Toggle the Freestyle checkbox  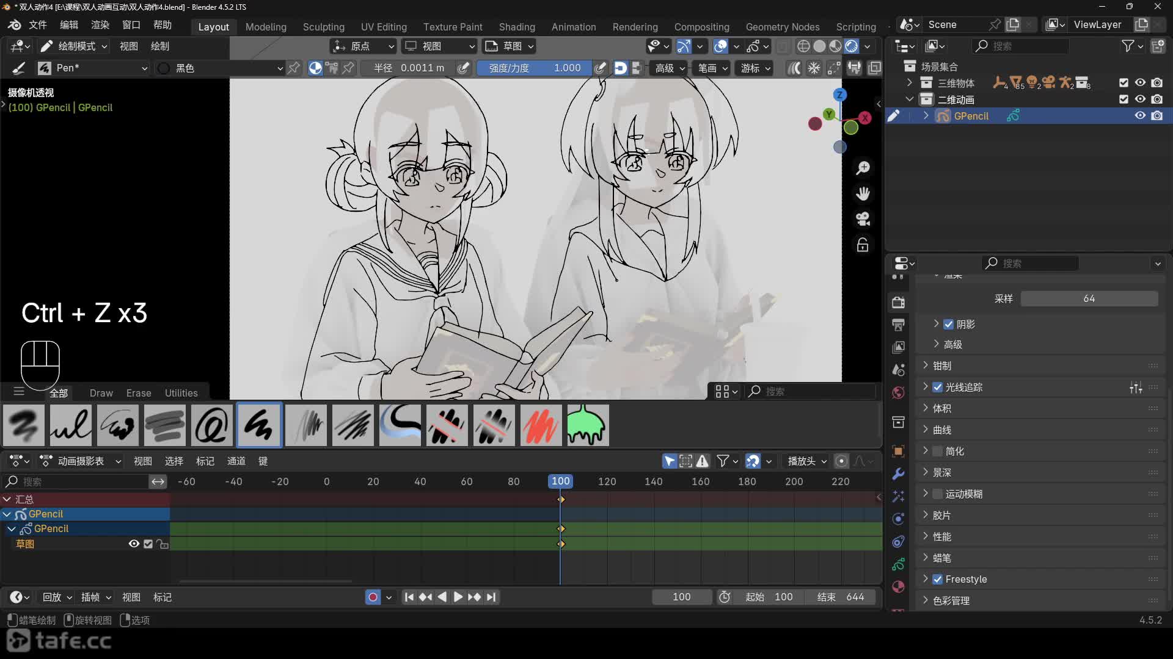(938, 579)
